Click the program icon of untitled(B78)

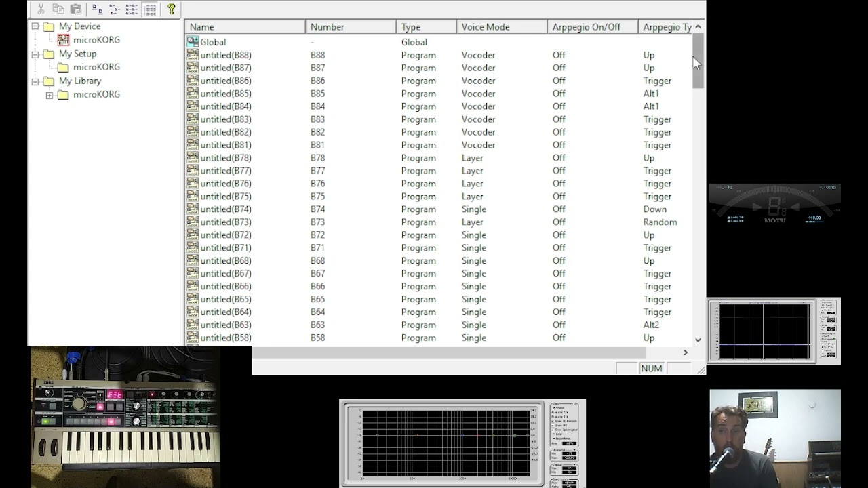coord(193,157)
